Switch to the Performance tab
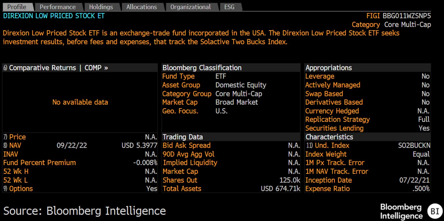This screenshot has width=444, height=221. [58, 7]
